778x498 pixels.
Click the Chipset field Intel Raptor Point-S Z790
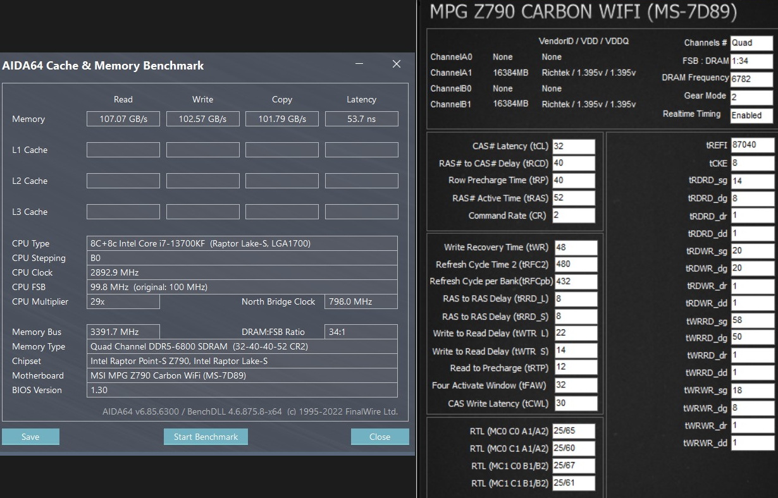[x=242, y=361]
